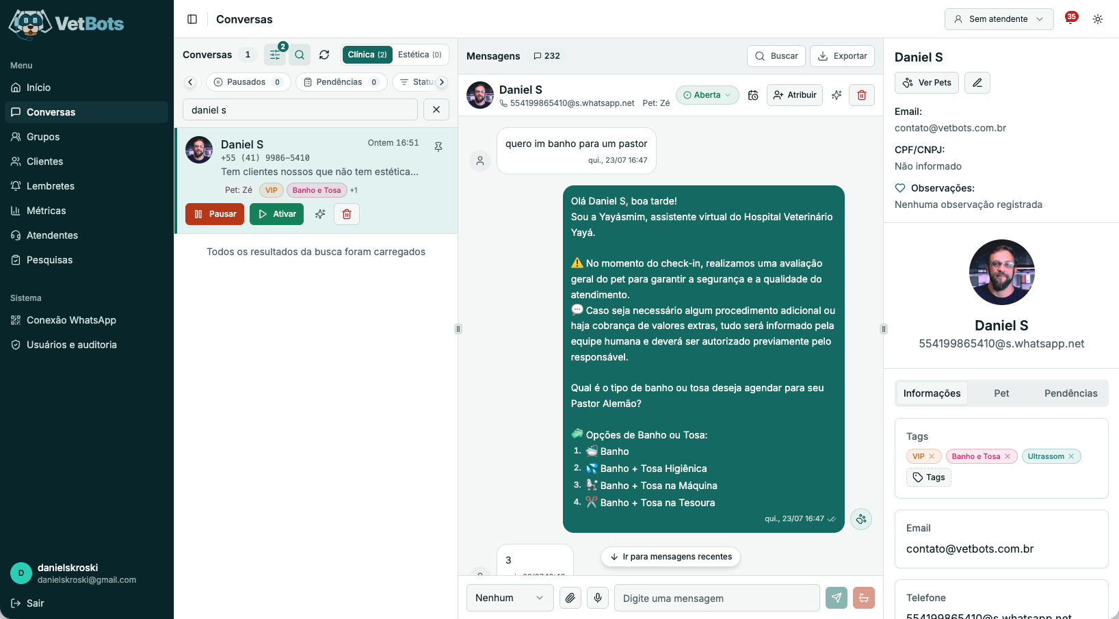Viewport: 1119px width, 619px height.
Task: Delete Daniel S conversation from list
Action: pos(347,214)
